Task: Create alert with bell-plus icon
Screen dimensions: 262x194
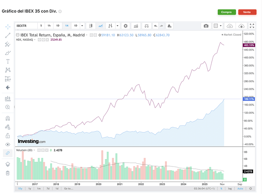Action: click(170, 26)
